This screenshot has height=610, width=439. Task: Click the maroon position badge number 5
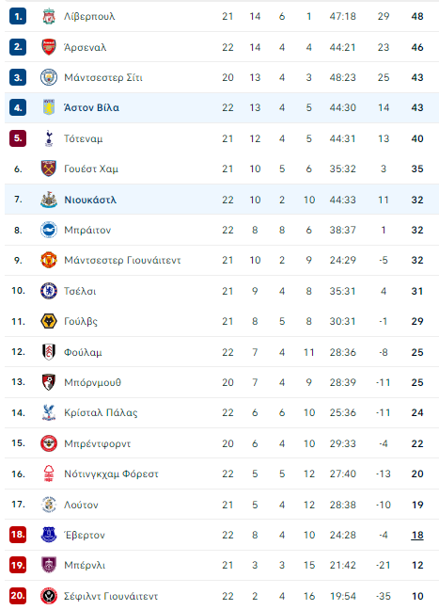(18, 138)
